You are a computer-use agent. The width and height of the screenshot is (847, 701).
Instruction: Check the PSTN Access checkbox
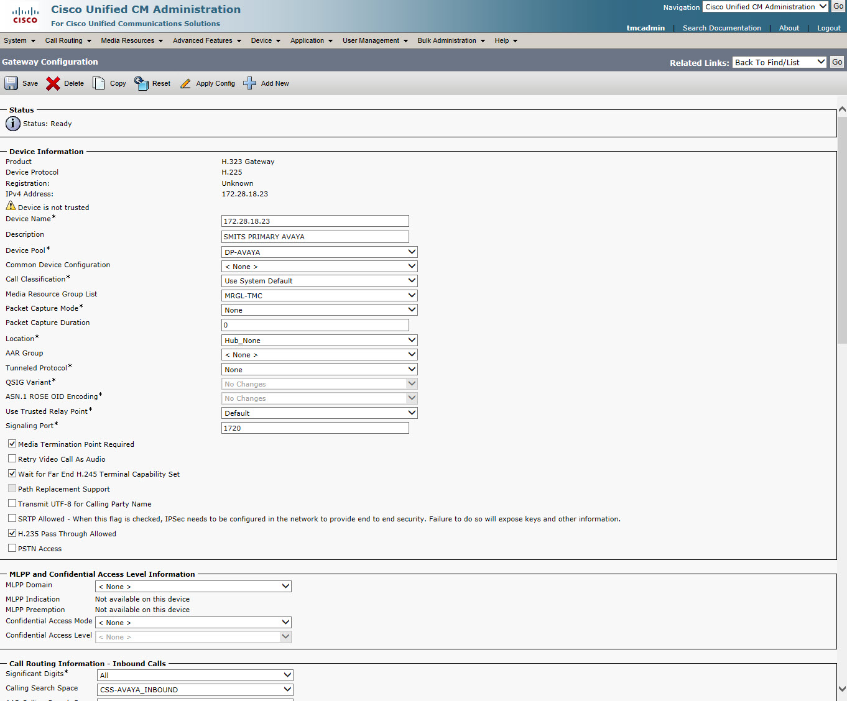click(x=12, y=548)
